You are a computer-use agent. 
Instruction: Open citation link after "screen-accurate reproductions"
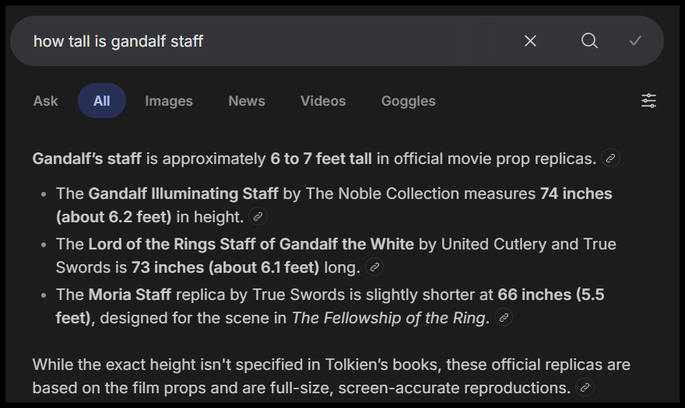pos(585,387)
